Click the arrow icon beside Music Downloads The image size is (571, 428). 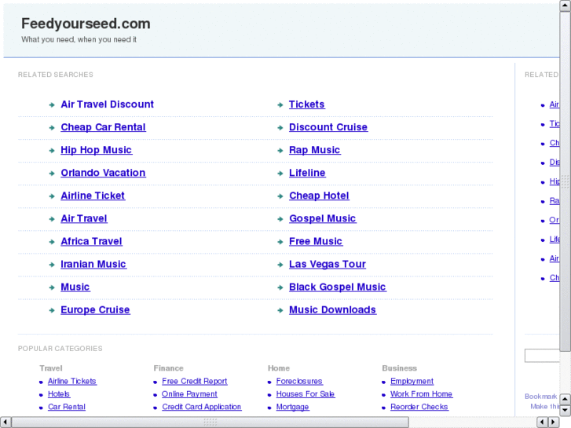click(280, 311)
